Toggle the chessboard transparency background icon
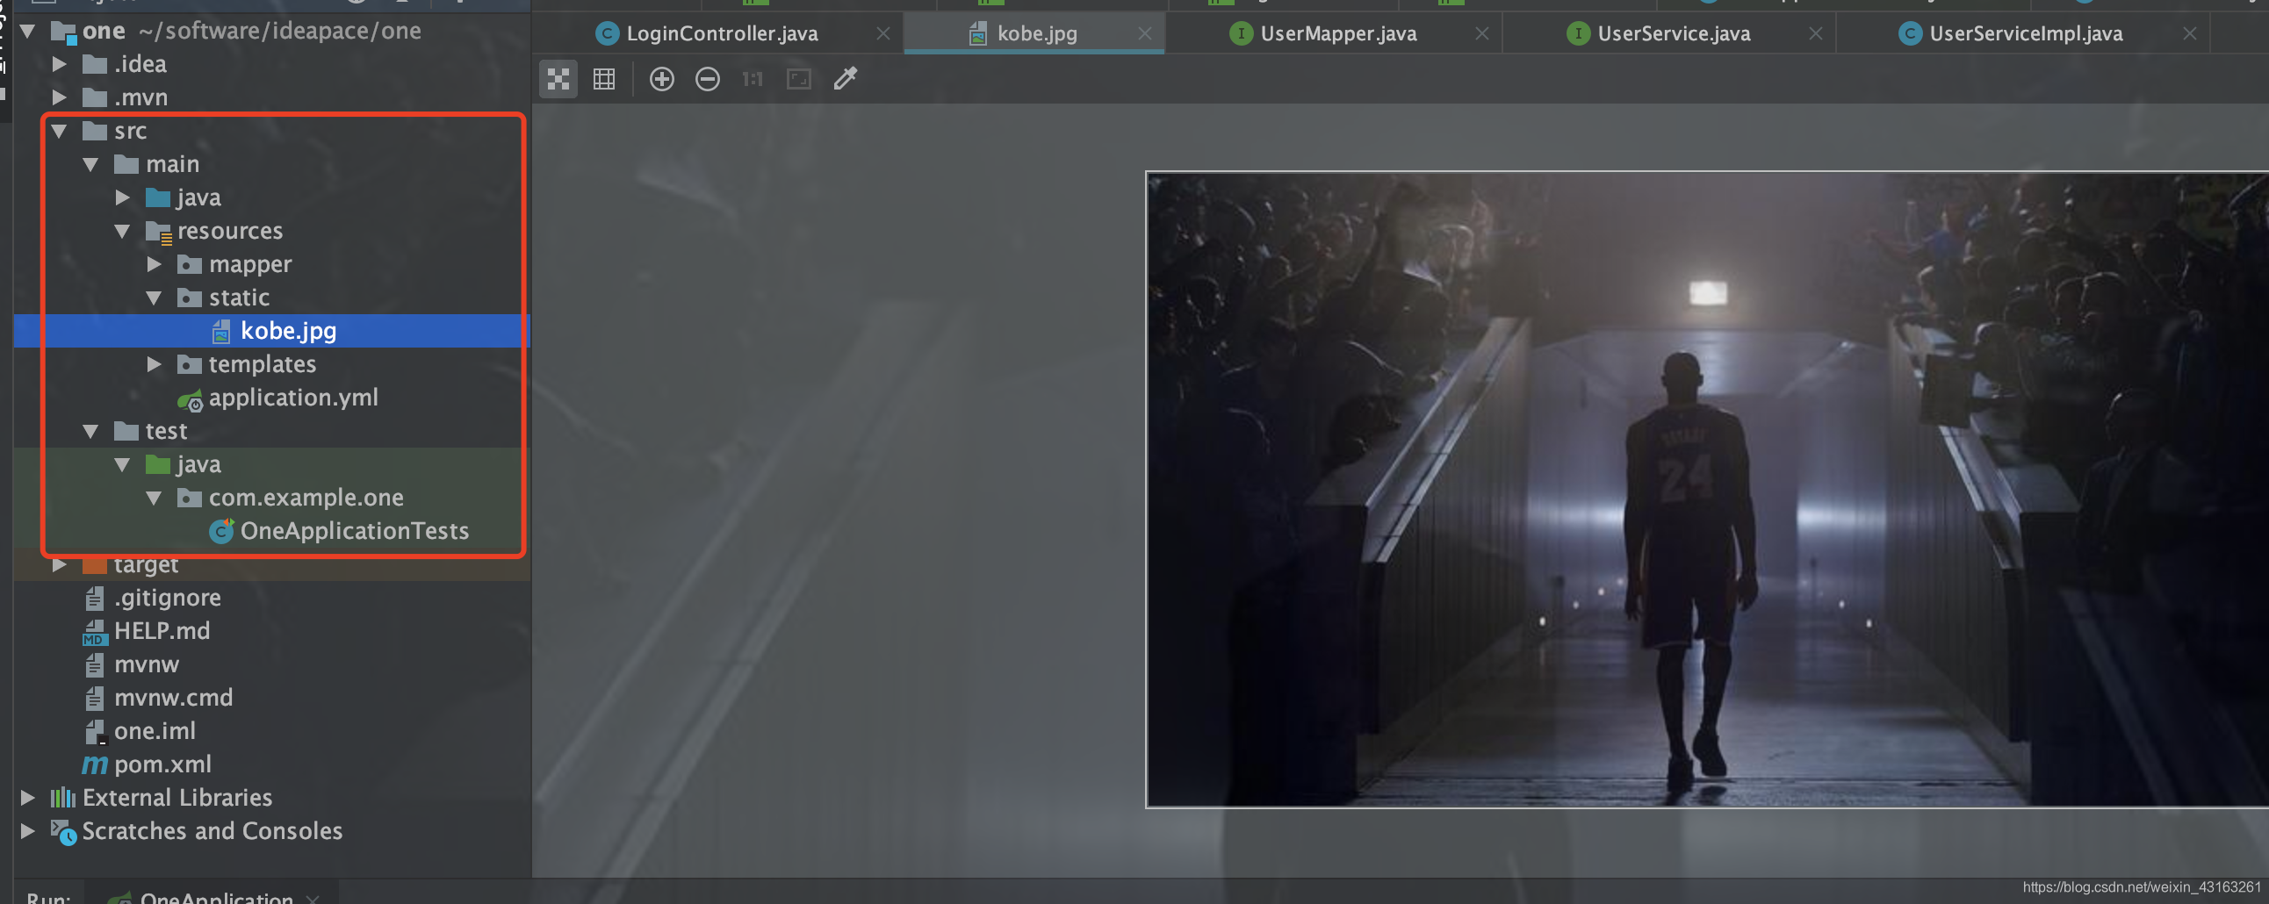This screenshot has width=2269, height=904. (x=558, y=79)
